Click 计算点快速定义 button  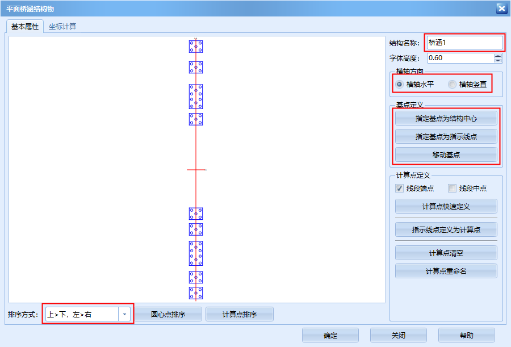point(446,206)
